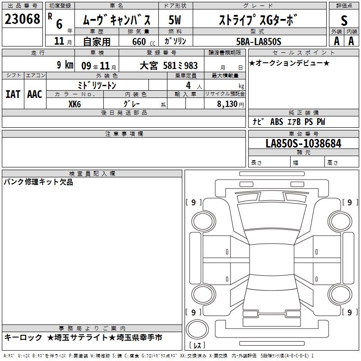Click the 高さ dimension field

coord(342,162)
